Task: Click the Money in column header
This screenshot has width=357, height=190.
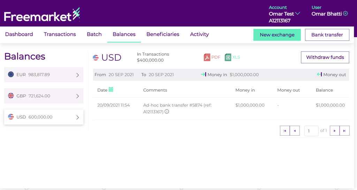Action: (245, 90)
